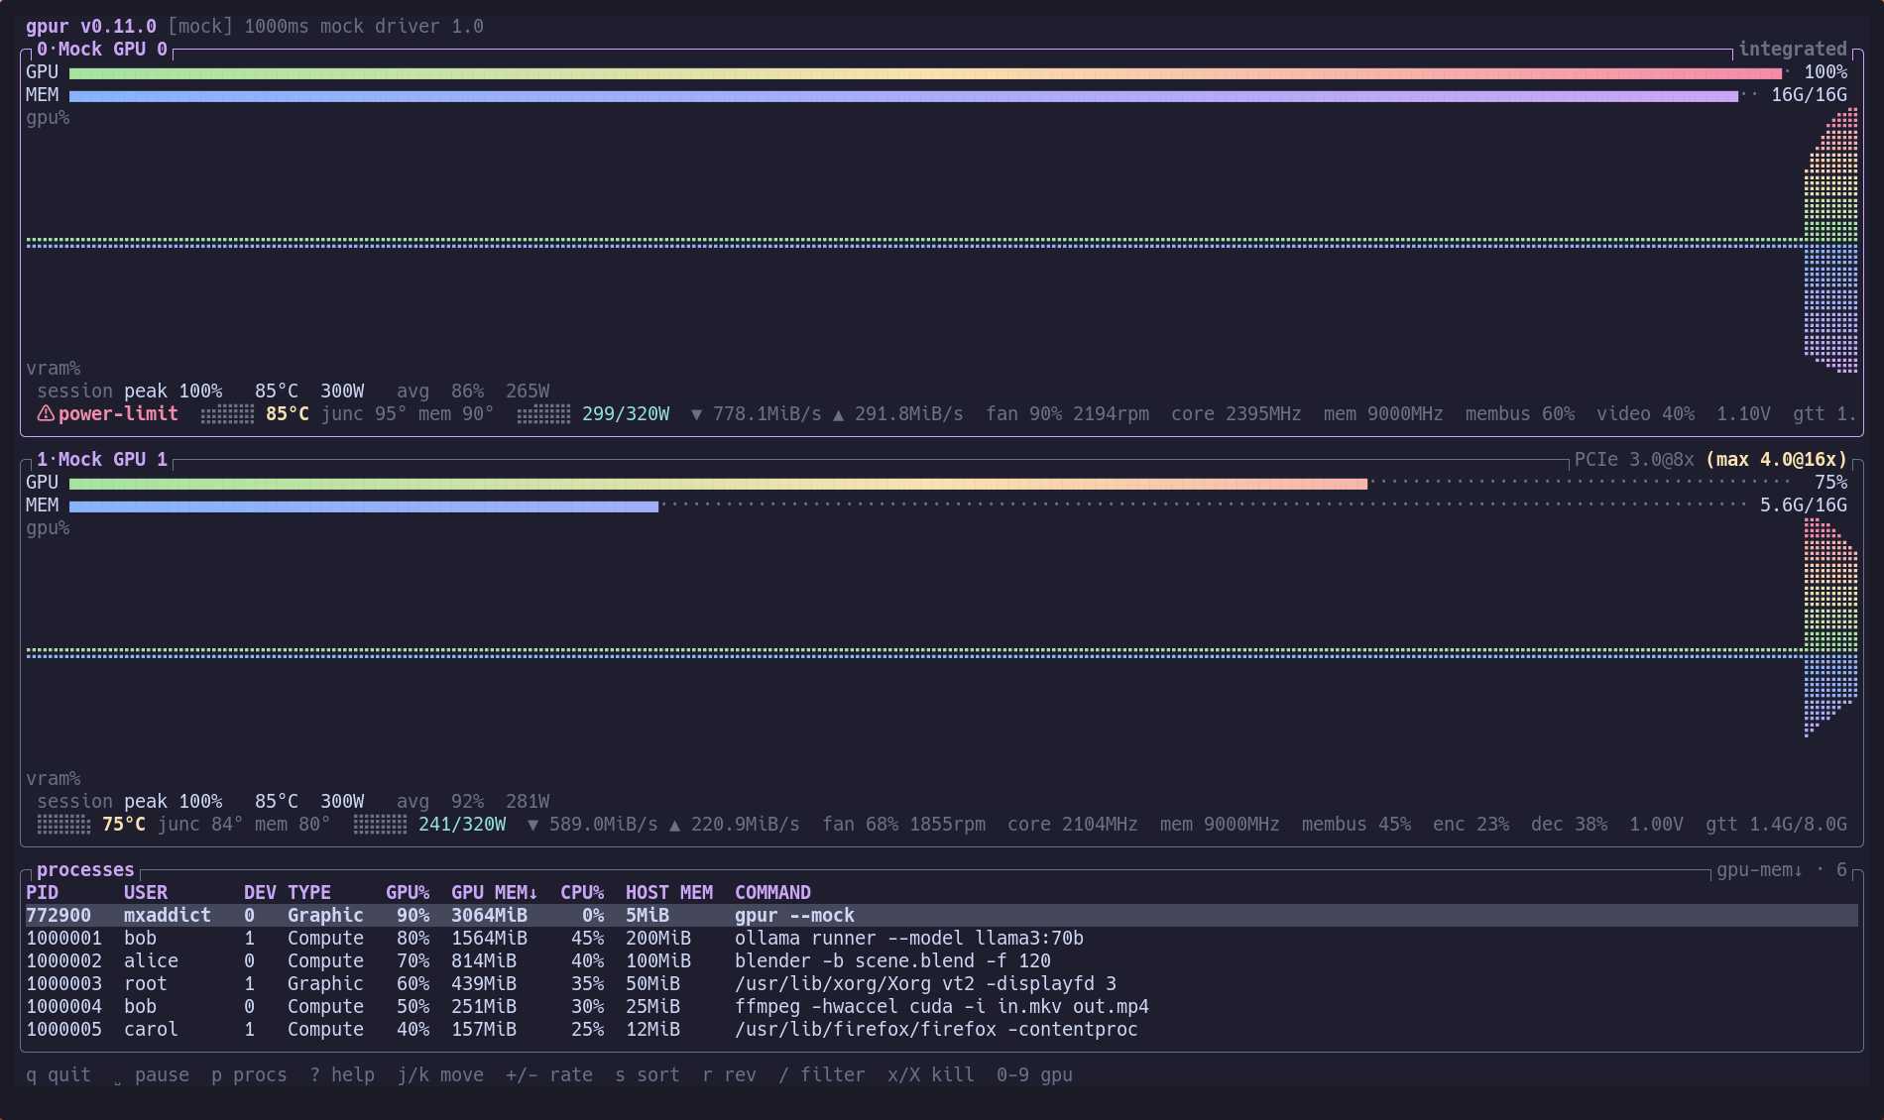
Task: Click the x/X kill shortcut hint
Action: pos(931,1074)
